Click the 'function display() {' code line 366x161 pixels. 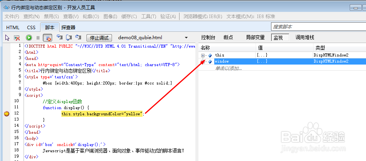pos(66,108)
